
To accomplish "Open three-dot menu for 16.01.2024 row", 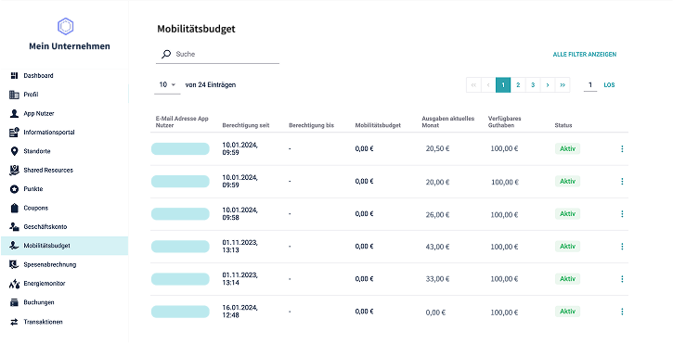I will tap(622, 312).
